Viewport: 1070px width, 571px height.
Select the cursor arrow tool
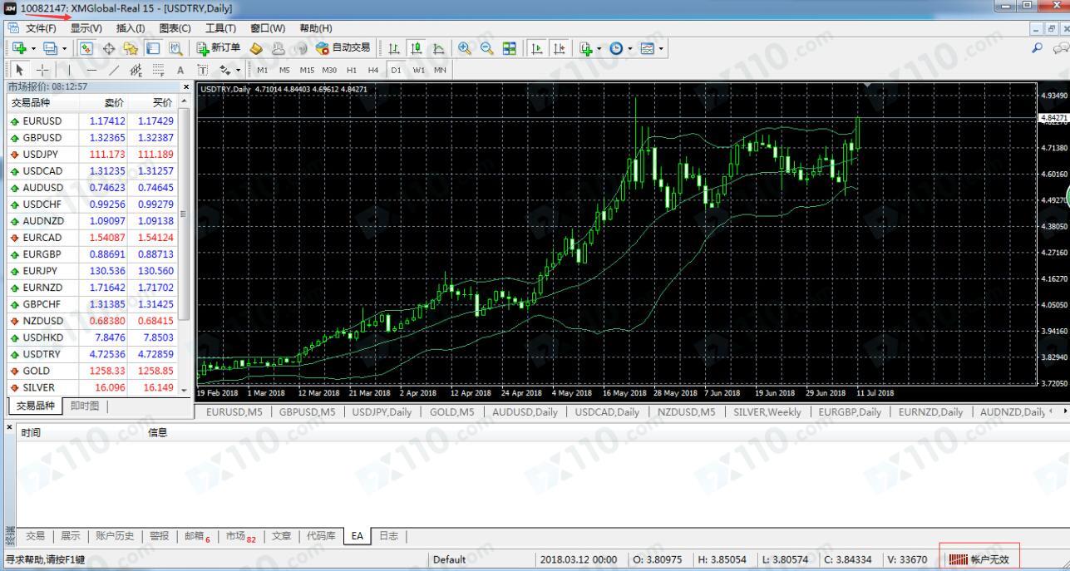click(x=19, y=70)
